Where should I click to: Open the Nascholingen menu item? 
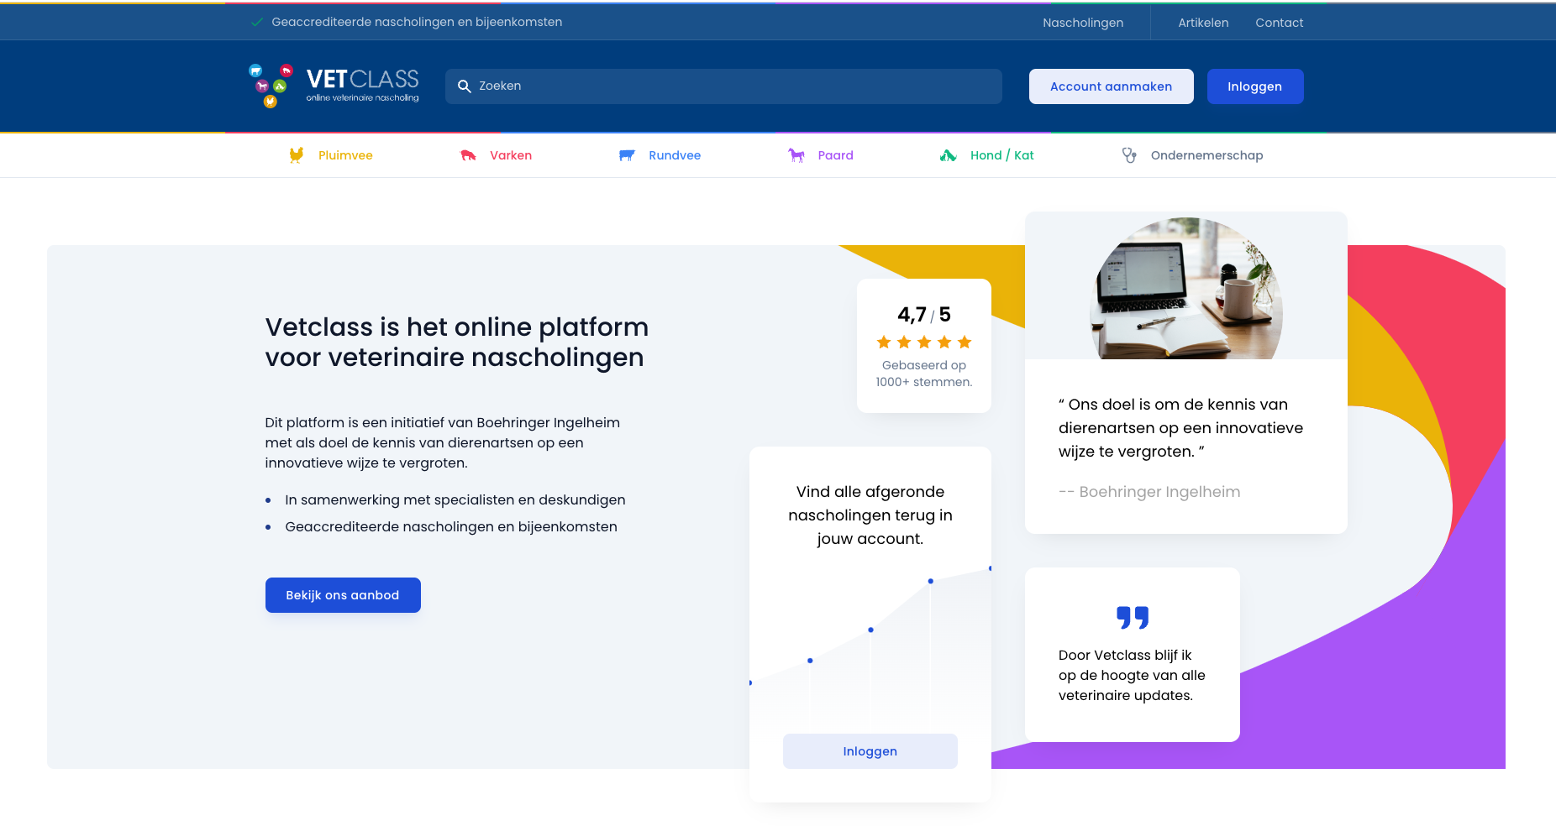point(1083,23)
